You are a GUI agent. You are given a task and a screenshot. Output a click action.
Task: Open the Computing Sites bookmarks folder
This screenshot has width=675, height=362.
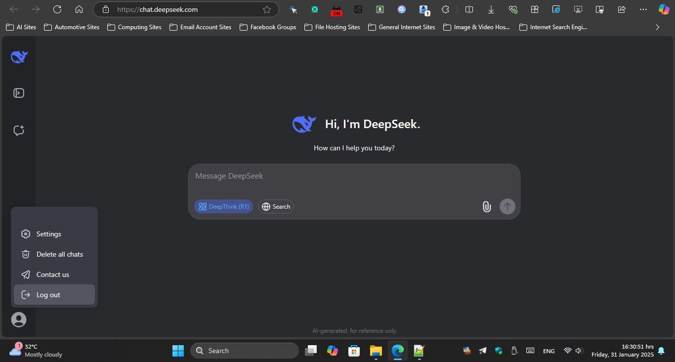tap(134, 27)
